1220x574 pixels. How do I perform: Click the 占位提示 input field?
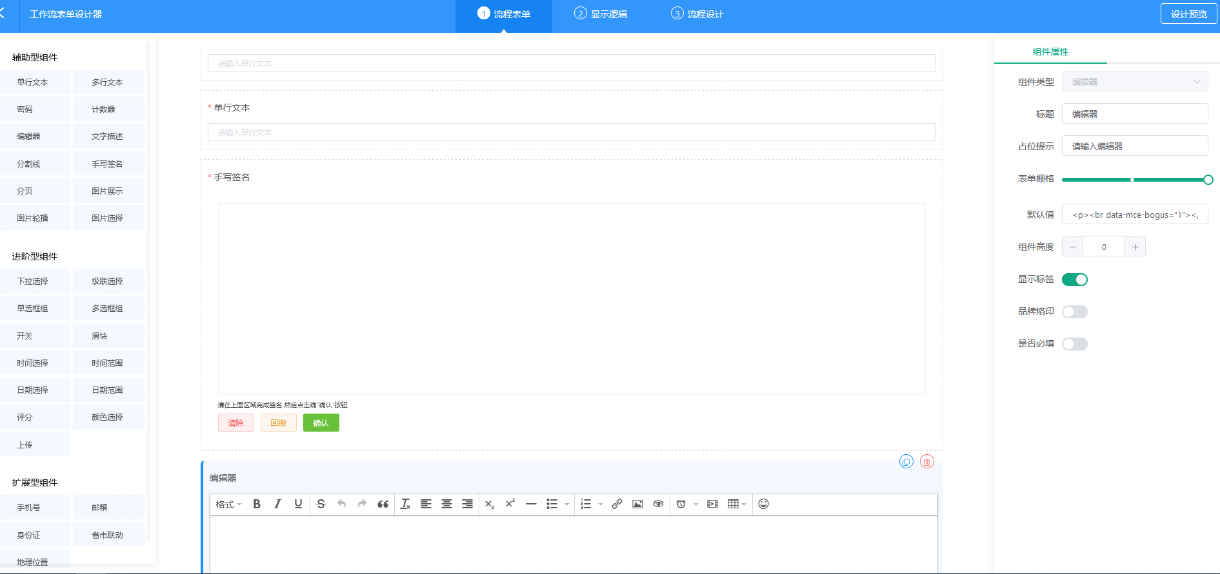pos(1135,146)
